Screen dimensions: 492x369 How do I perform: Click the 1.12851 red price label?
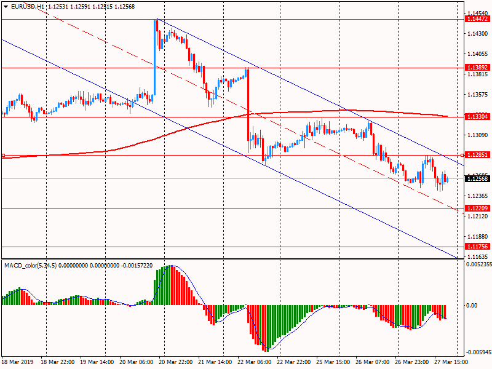[x=478, y=155]
